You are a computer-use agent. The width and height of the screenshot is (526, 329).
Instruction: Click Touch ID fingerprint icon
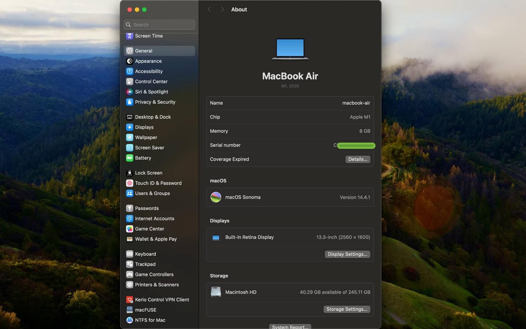(x=129, y=183)
